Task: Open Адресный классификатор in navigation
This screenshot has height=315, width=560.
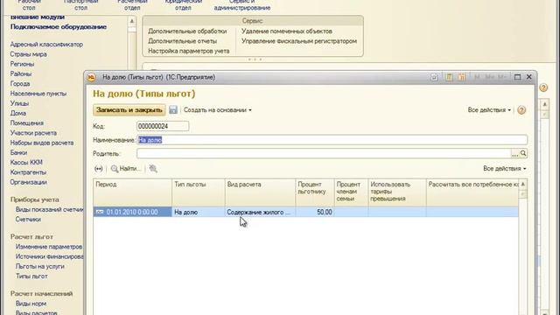Action: [x=46, y=45]
